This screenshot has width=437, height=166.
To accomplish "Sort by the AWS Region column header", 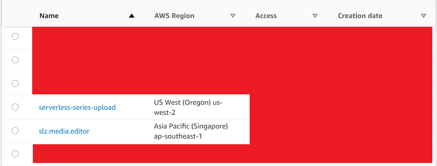I will 174,16.
